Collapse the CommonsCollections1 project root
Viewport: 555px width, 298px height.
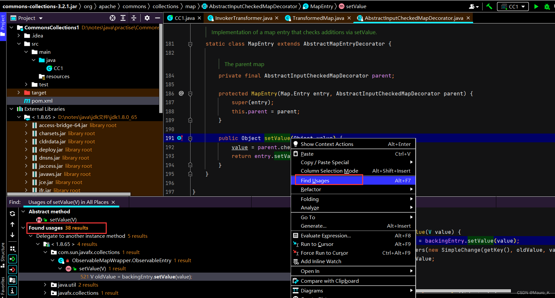pyautogui.click(x=12, y=27)
